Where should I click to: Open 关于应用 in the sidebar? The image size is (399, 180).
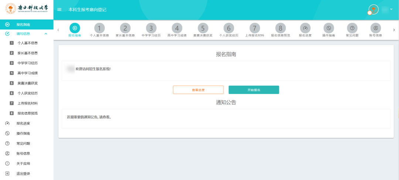(23, 163)
